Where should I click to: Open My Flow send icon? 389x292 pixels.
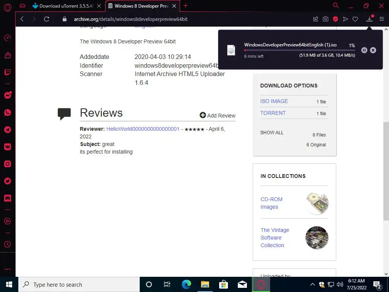(x=345, y=19)
